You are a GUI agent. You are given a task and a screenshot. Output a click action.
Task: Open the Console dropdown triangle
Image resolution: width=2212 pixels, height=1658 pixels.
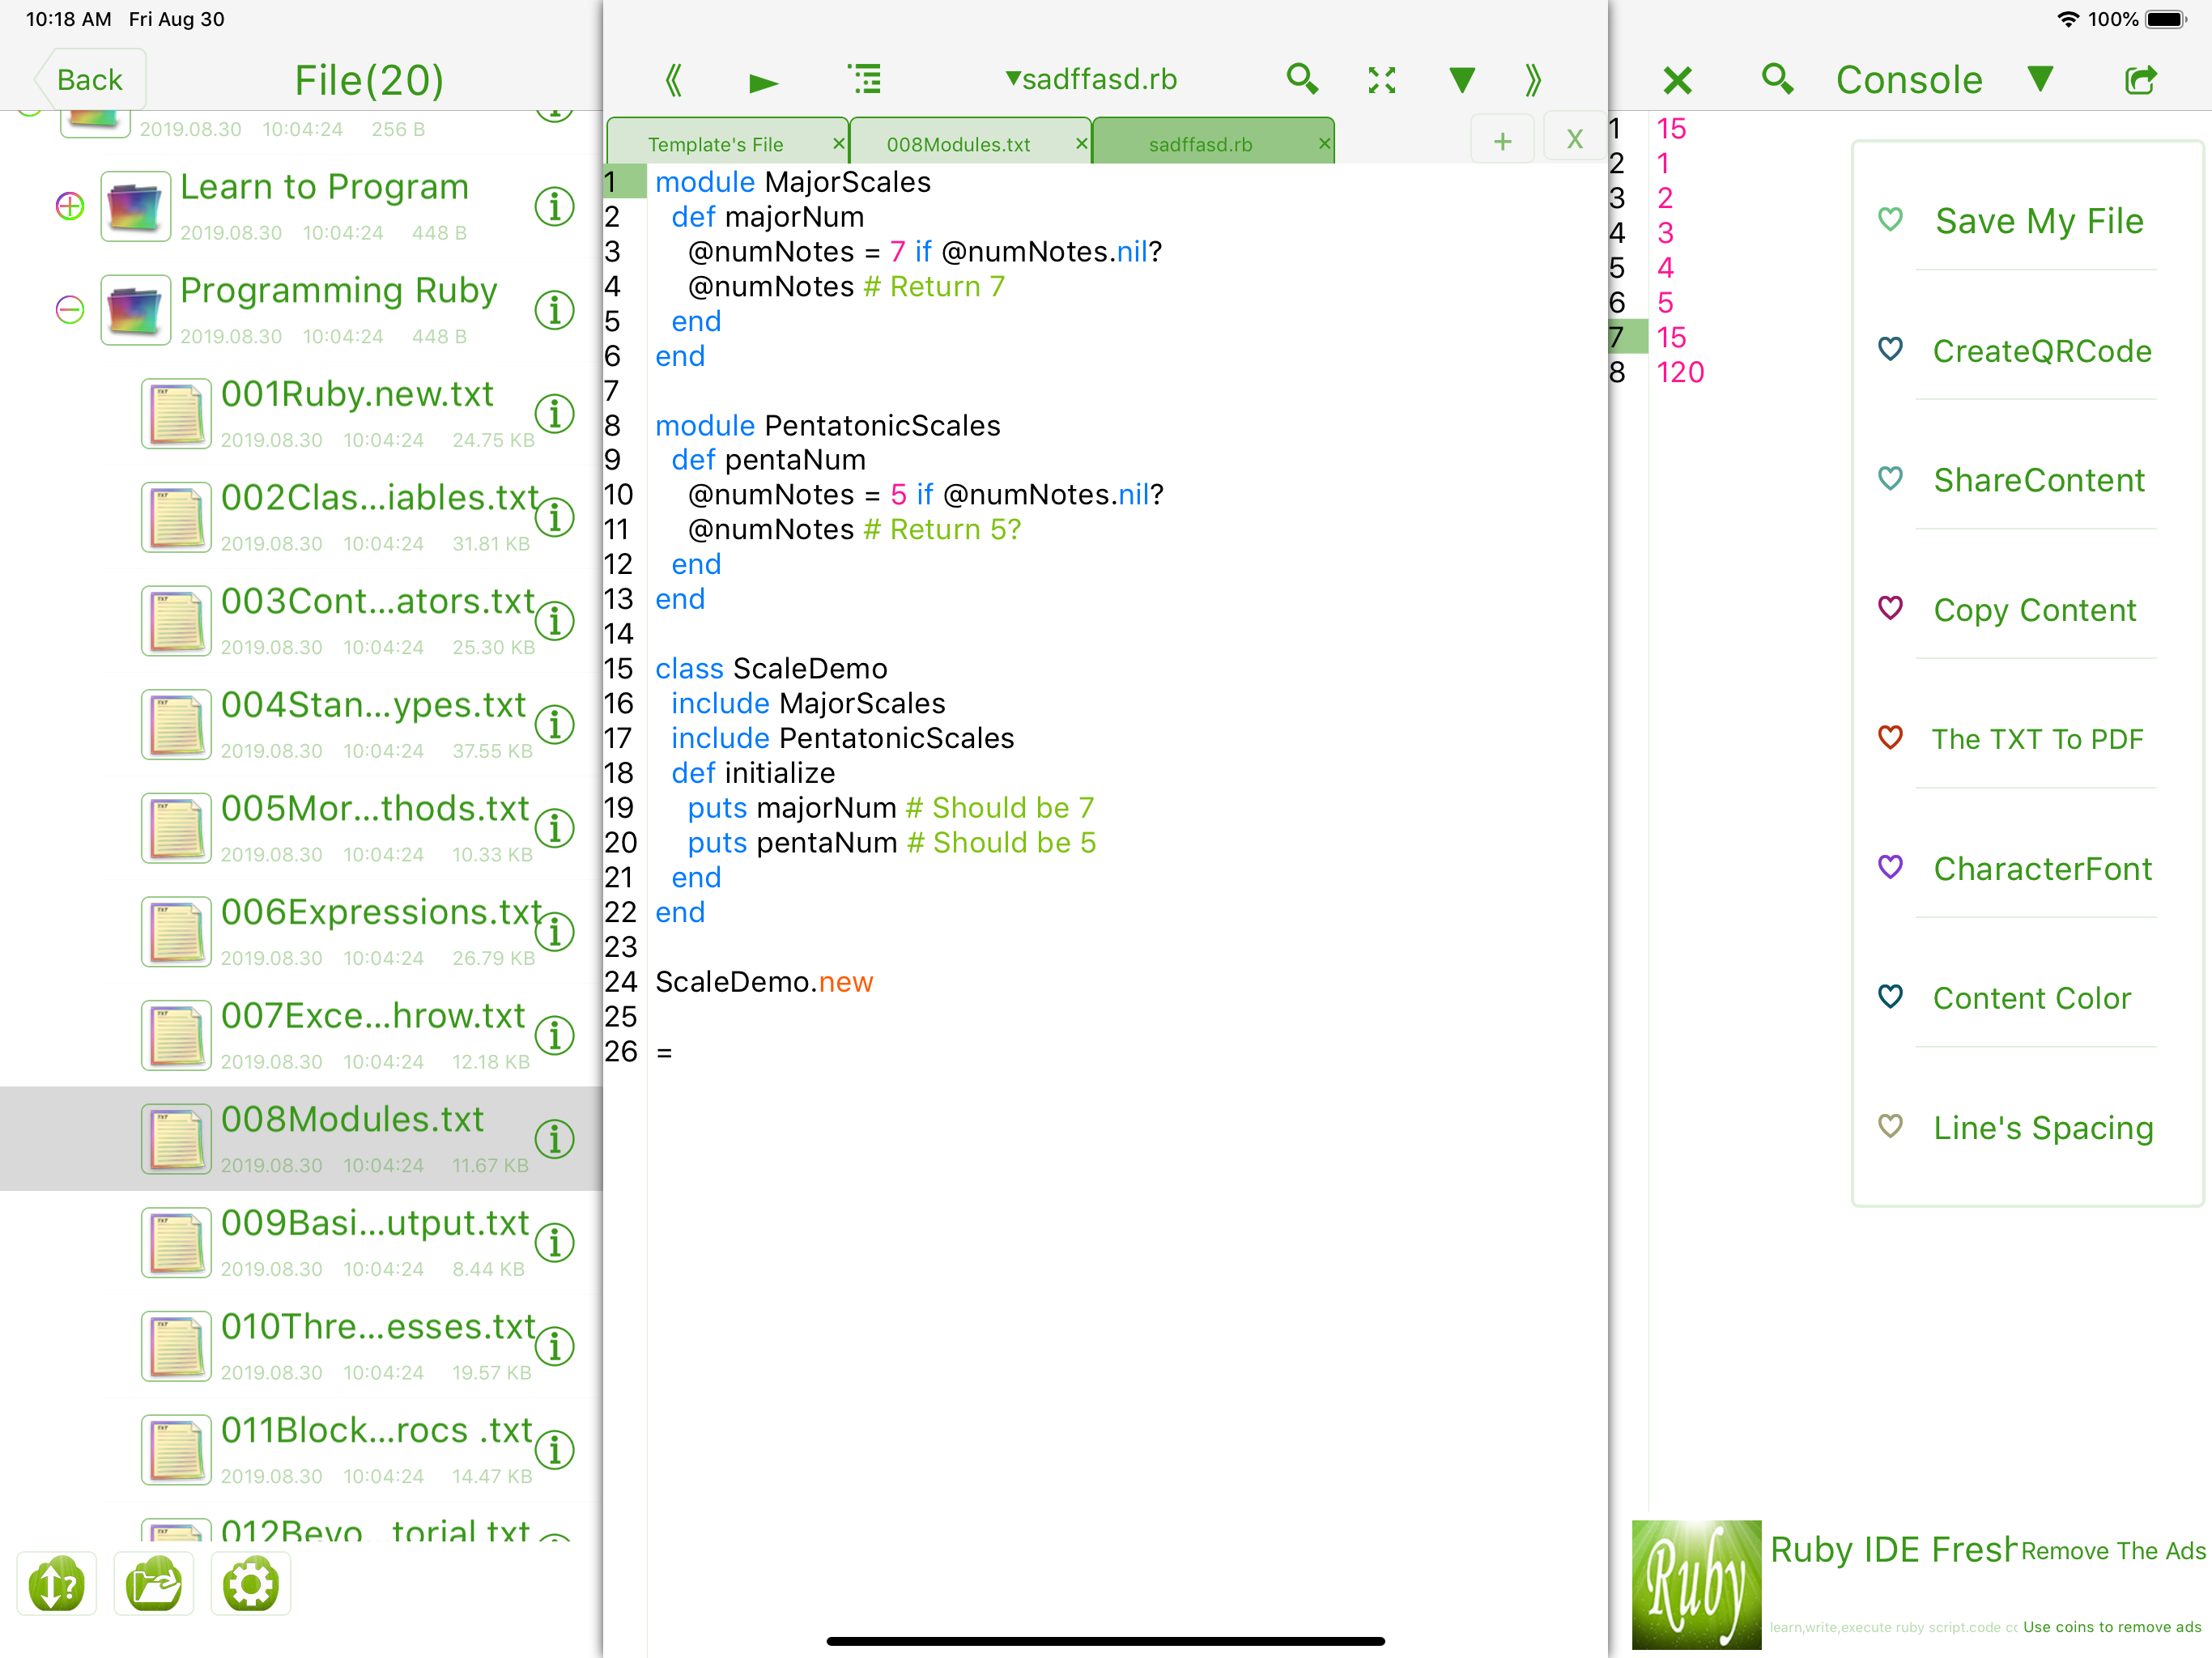coord(2041,79)
